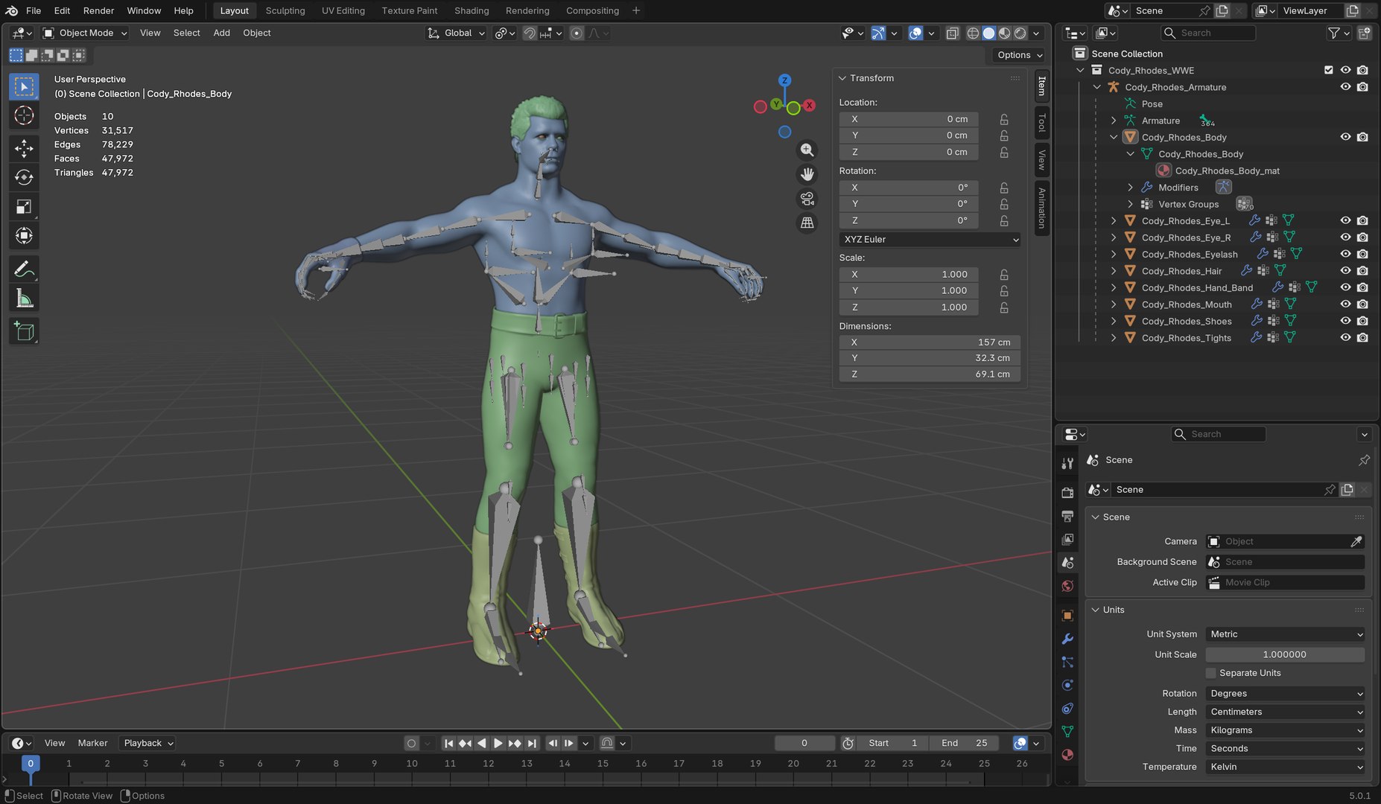Click the Dimensions X value field

(930, 342)
